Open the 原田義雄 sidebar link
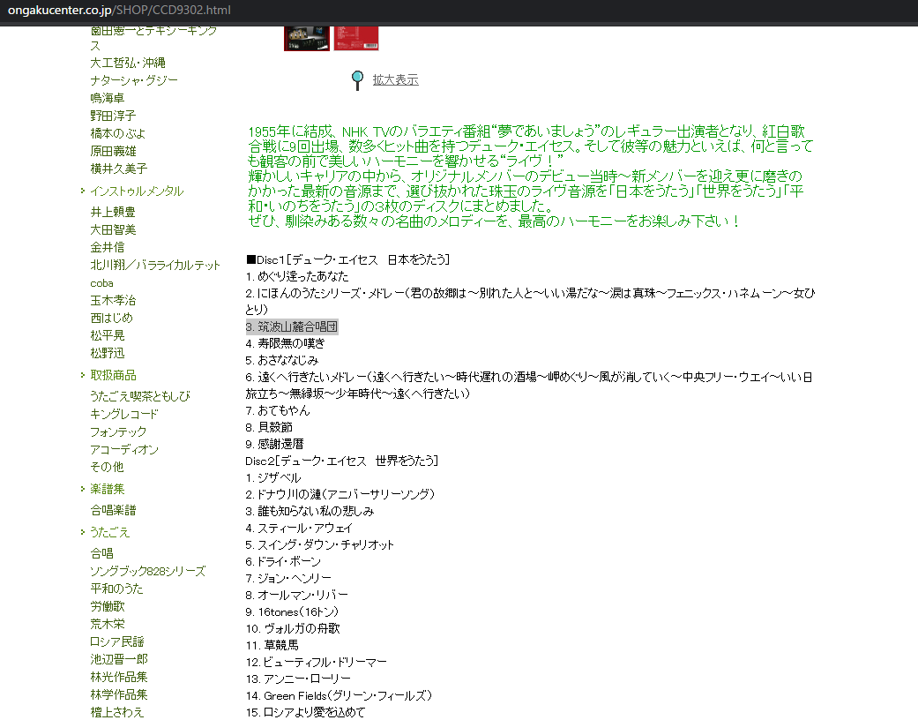918x720 pixels. click(x=113, y=151)
